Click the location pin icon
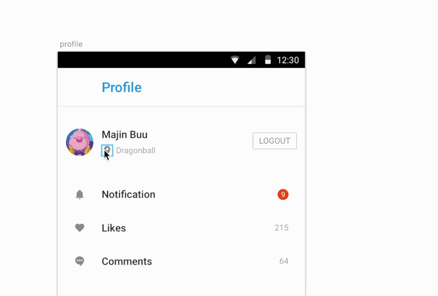 (107, 150)
